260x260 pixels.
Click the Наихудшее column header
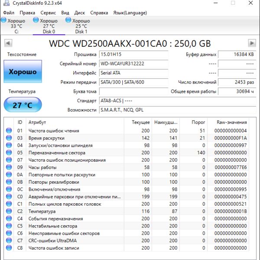pyautogui.click(x=166, y=122)
